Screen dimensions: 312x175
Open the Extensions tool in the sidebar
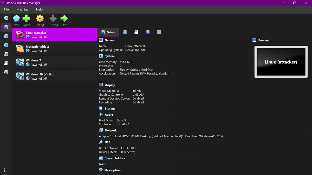[6, 36]
